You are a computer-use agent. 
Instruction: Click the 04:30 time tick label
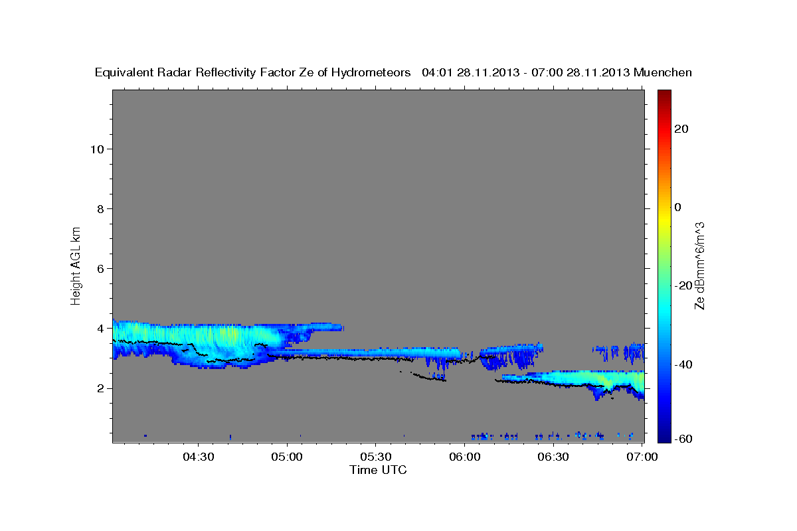[199, 457]
